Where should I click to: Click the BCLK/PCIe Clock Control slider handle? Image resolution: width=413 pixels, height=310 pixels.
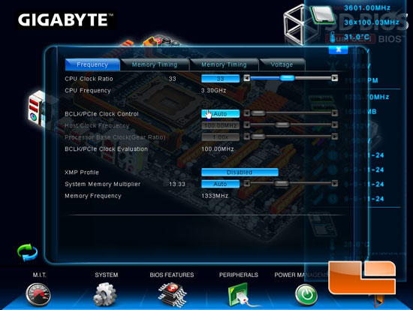click(258, 113)
